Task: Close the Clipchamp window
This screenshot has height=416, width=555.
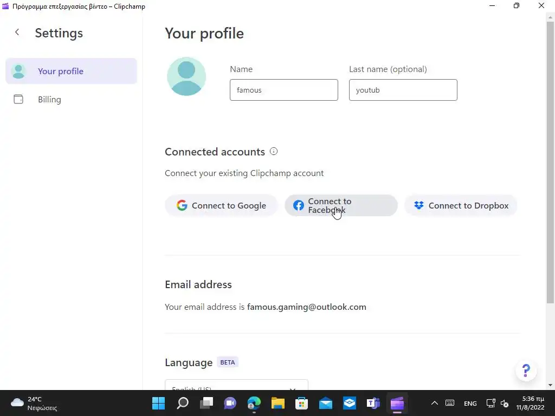Action: tap(541, 6)
